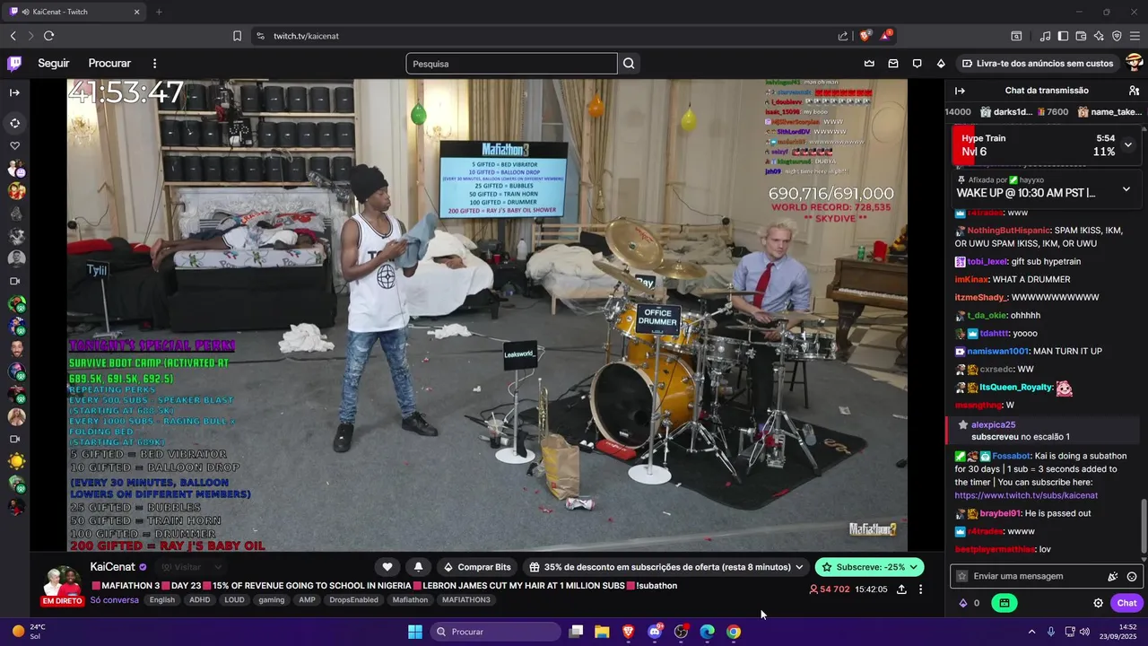Click the heart follow button under stream

point(387,567)
